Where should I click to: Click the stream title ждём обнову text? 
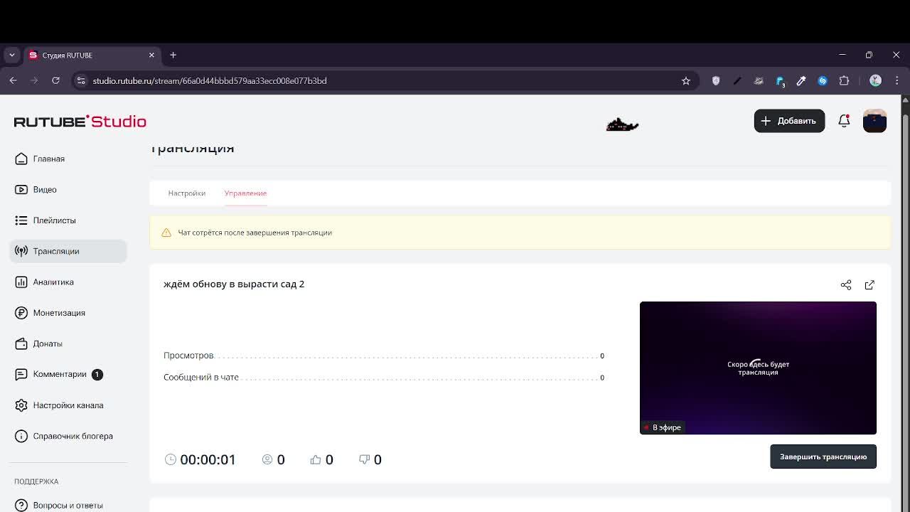(x=234, y=284)
